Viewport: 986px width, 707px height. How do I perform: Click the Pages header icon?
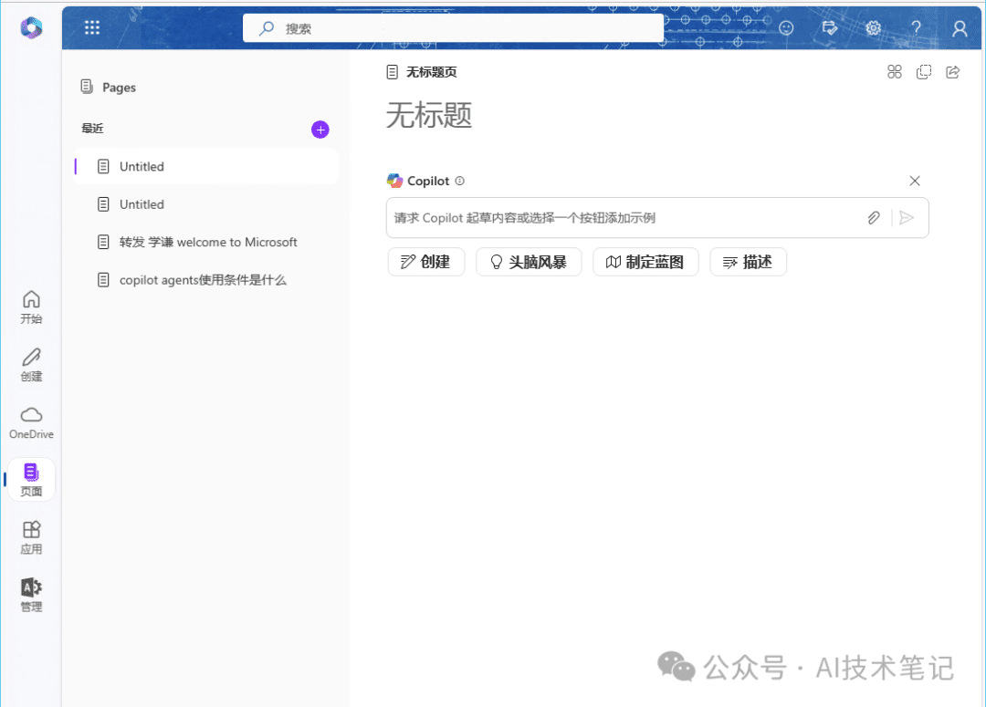[87, 87]
